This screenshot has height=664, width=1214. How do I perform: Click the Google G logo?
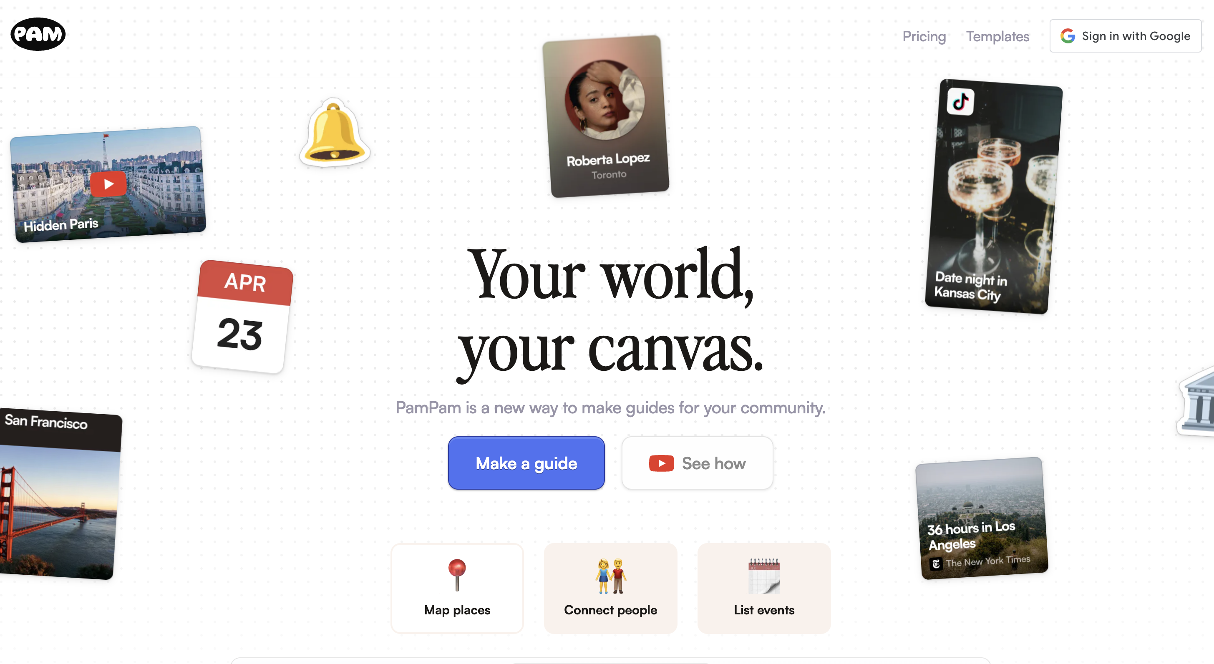(1068, 36)
